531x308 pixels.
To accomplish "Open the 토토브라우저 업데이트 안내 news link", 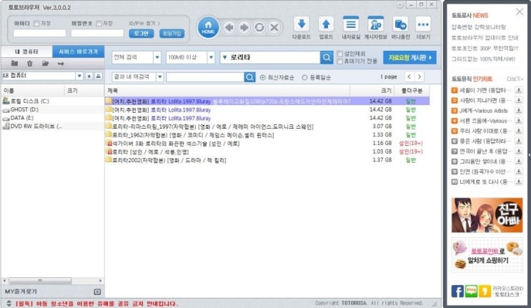I will [485, 38].
